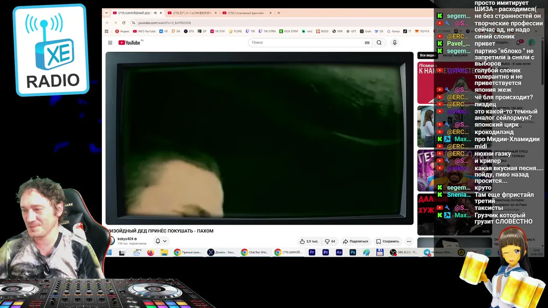
Task: Go back in the browser
Action: [107, 23]
